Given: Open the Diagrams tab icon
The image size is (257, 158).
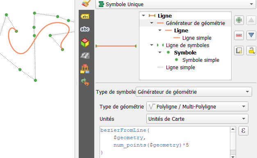Looking at the screenshot, I should pos(85,69).
